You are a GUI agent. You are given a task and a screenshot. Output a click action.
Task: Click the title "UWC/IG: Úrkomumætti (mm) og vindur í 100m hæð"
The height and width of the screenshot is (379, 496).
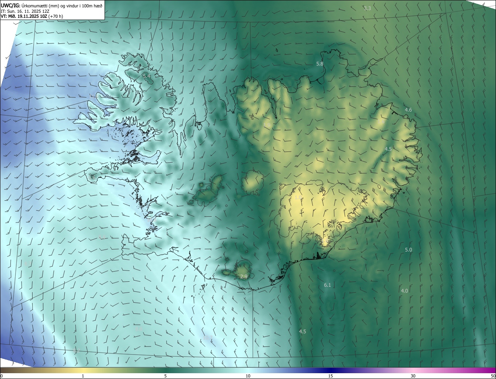click(x=52, y=5)
